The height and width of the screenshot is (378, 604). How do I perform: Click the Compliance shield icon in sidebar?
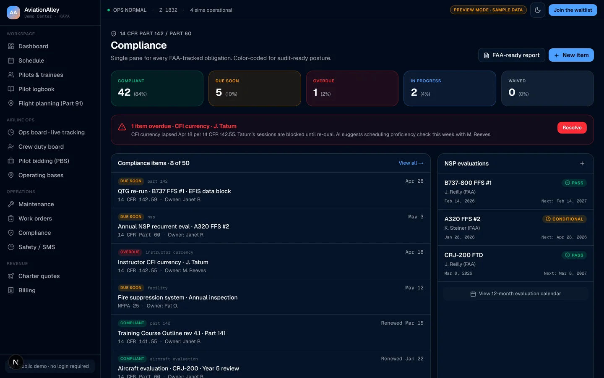click(11, 233)
